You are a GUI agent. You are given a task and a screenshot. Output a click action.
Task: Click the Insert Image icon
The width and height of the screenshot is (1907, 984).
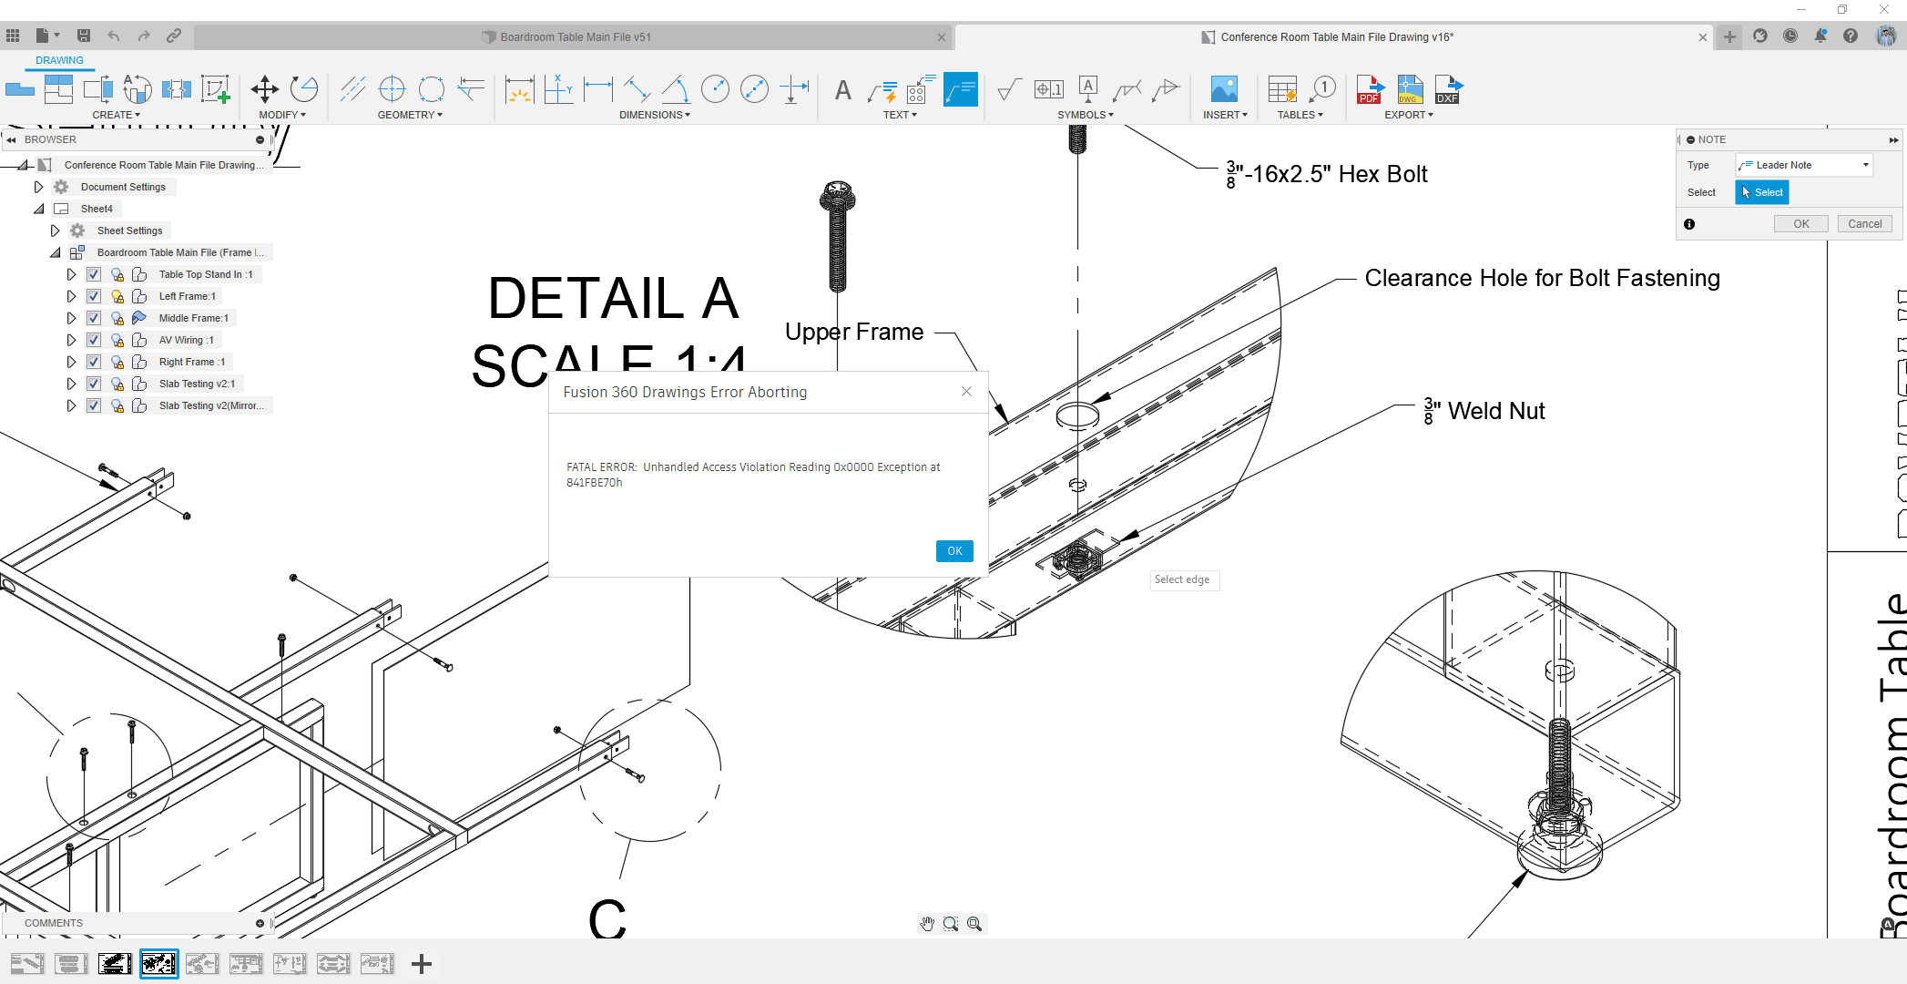tap(1224, 89)
